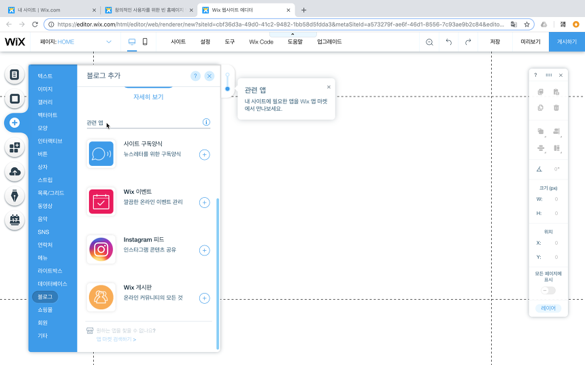The height and width of the screenshot is (365, 585).
Task: Click the distribute icon in toolbox panel
Action: pyautogui.click(x=541, y=148)
